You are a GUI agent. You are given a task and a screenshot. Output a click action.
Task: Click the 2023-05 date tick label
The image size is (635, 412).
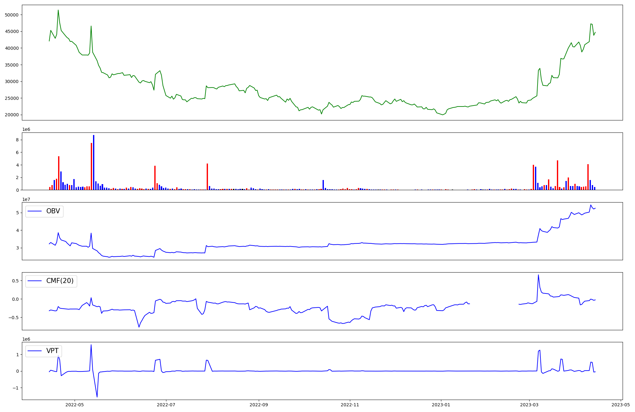click(x=620, y=405)
